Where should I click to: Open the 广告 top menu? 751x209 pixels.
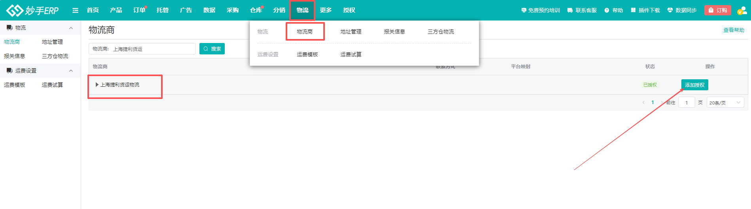point(186,10)
